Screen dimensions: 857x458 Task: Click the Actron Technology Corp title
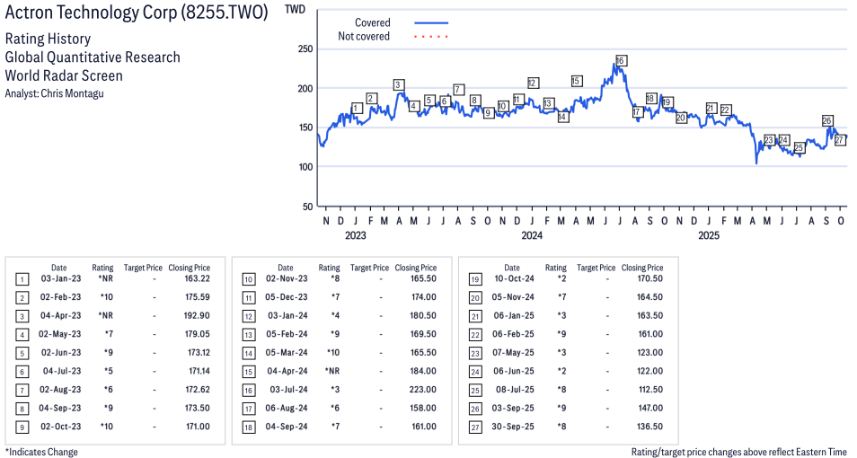click(x=137, y=15)
